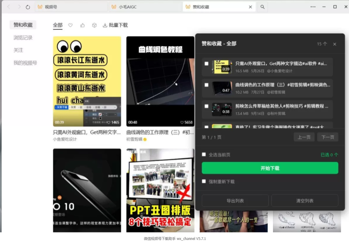Open author 小鱼爱吃设计 under first video

(65, 139)
